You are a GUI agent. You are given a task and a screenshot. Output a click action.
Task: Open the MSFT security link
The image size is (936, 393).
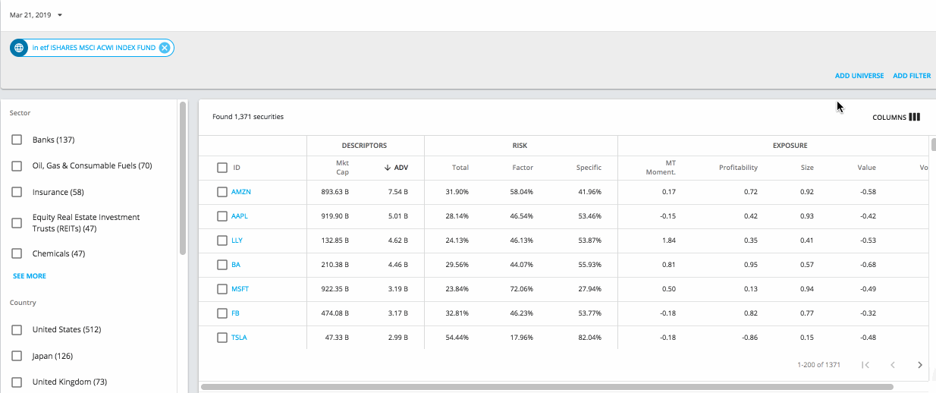[240, 289]
